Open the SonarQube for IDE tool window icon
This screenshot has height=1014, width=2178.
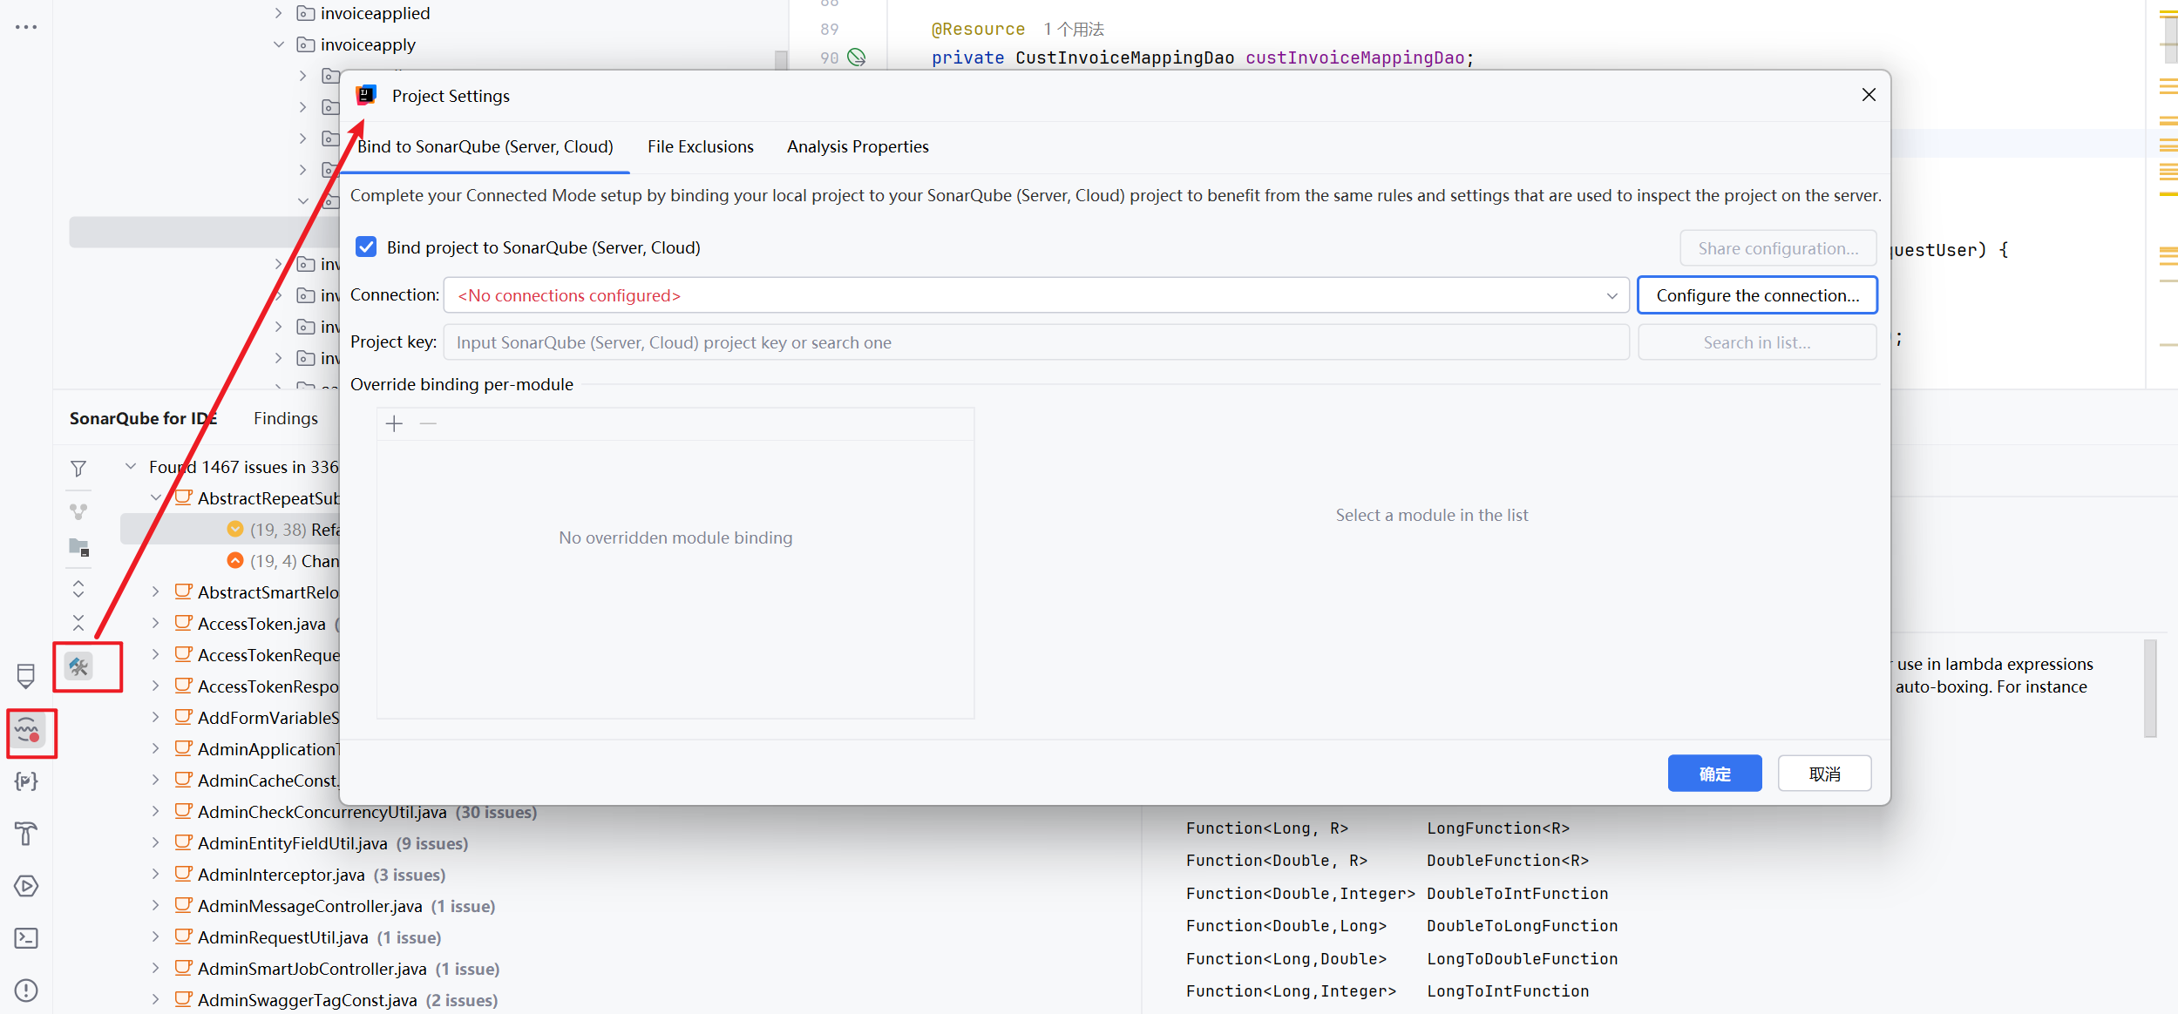tap(28, 732)
